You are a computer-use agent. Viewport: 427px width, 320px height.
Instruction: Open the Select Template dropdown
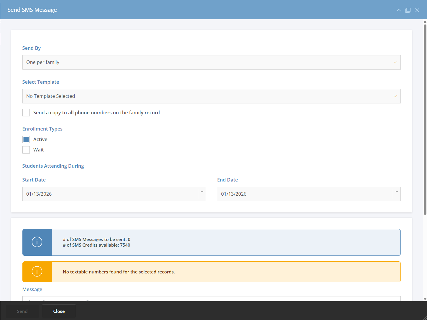click(x=211, y=96)
